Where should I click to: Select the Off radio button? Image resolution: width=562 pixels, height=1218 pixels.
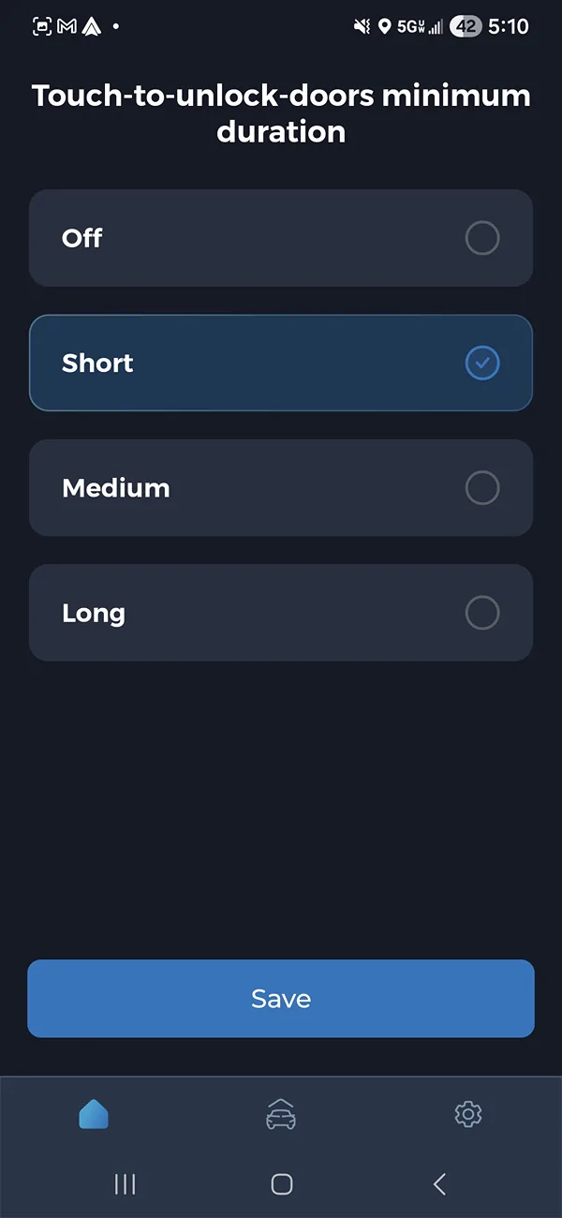coord(482,238)
